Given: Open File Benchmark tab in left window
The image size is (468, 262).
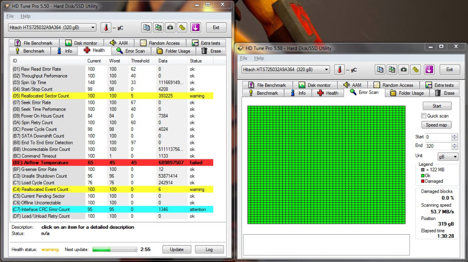Looking at the screenshot, I should [x=34, y=43].
